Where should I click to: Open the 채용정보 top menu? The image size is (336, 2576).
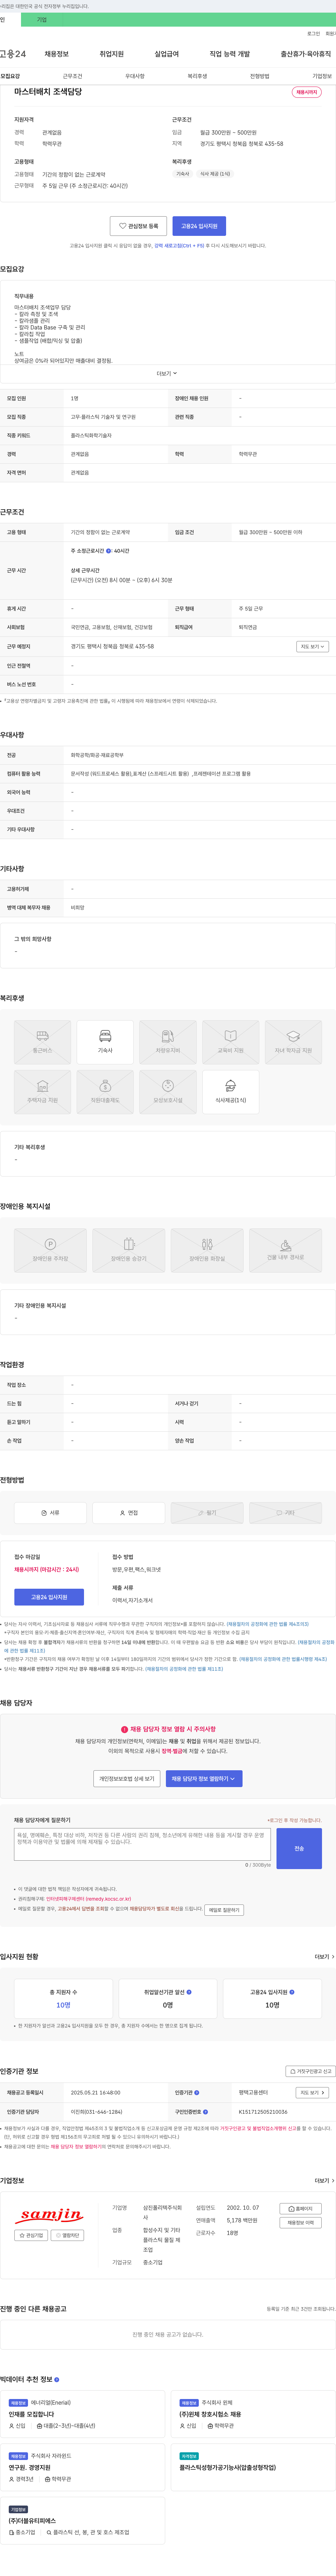[x=57, y=54]
